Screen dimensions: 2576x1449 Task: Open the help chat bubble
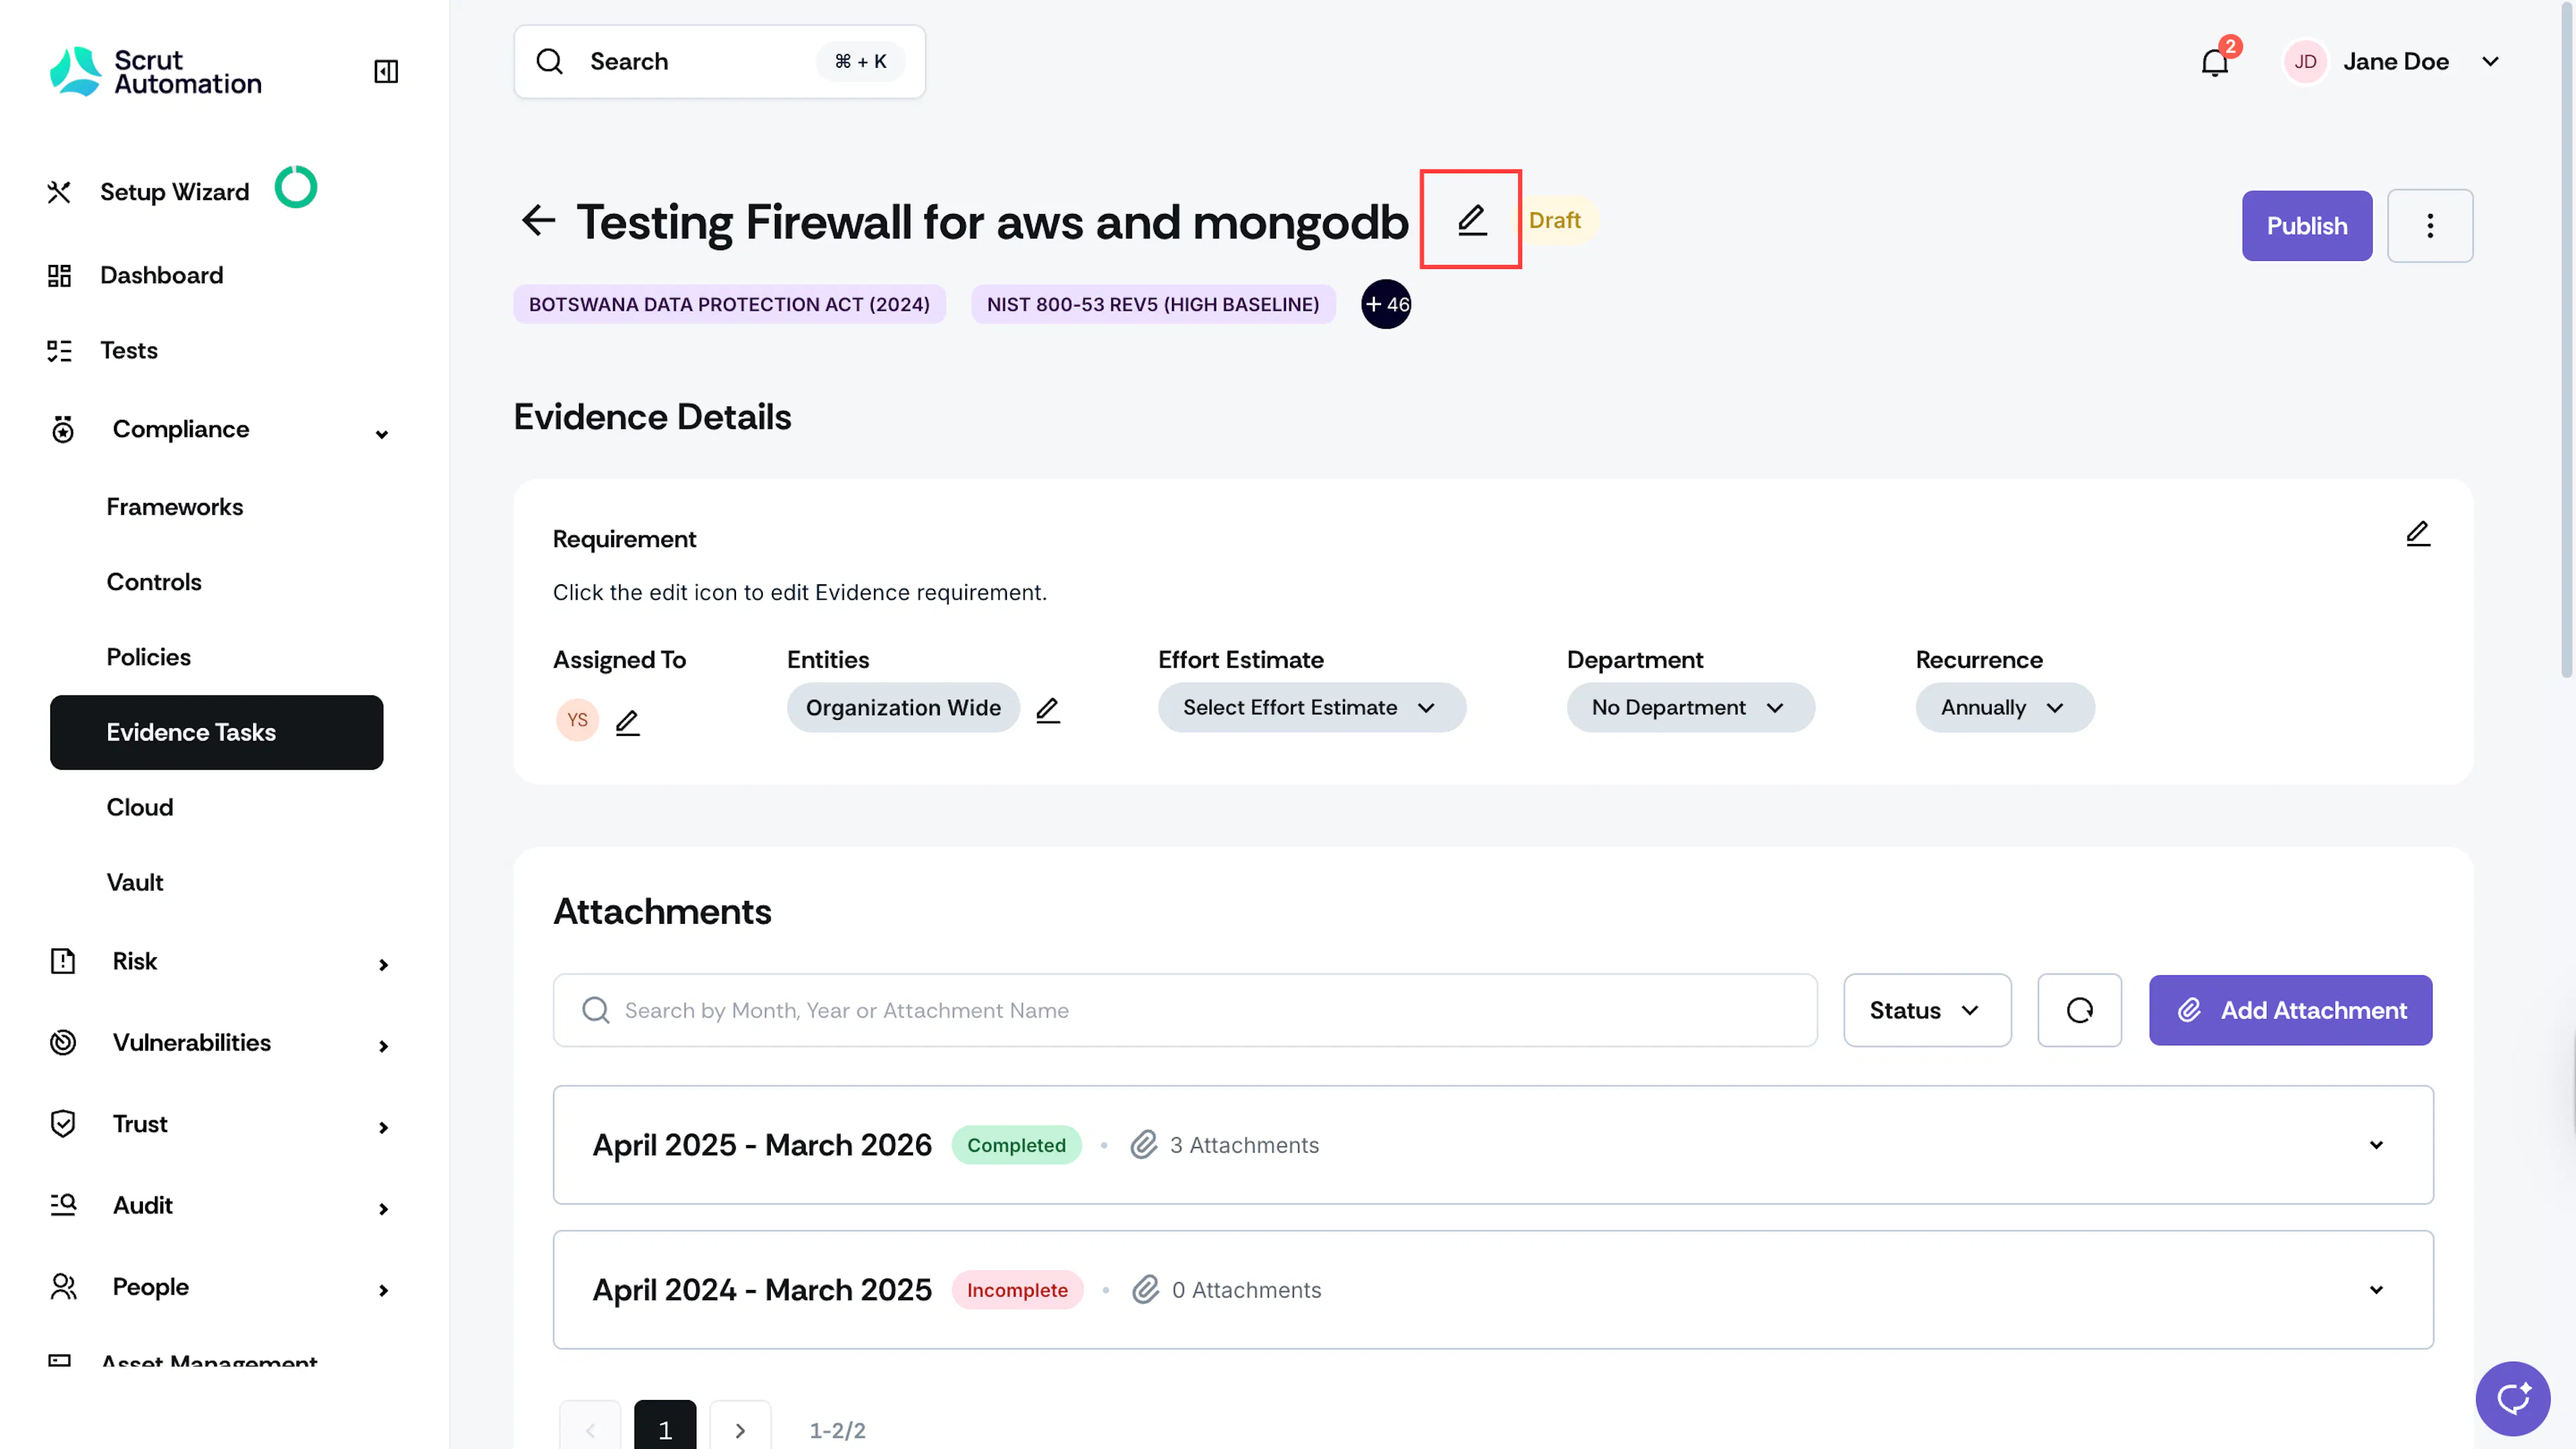[x=2513, y=1398]
